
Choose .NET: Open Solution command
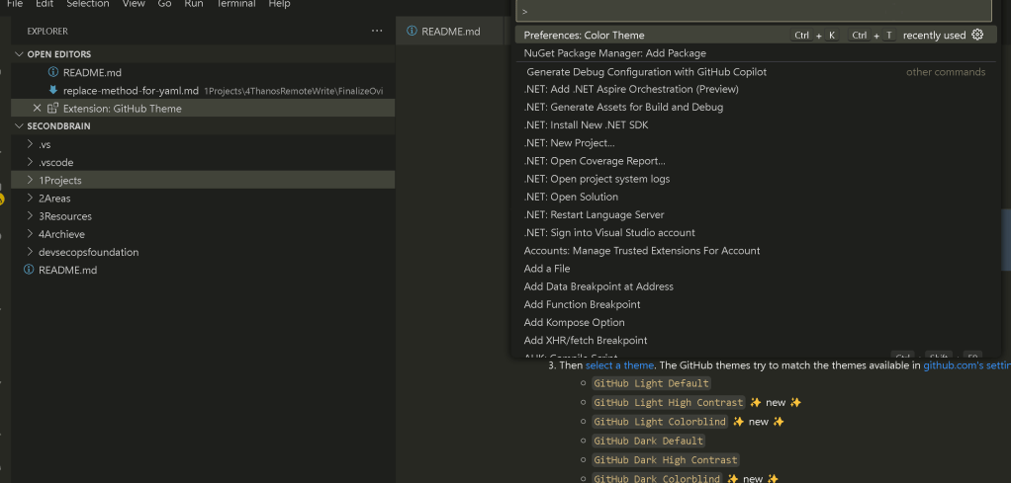(756, 197)
